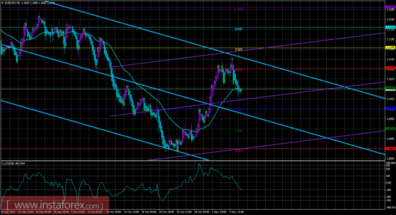Screen dimensions: 396x215
Task: Select the dark green lower price tag
Action: click(x=390, y=129)
